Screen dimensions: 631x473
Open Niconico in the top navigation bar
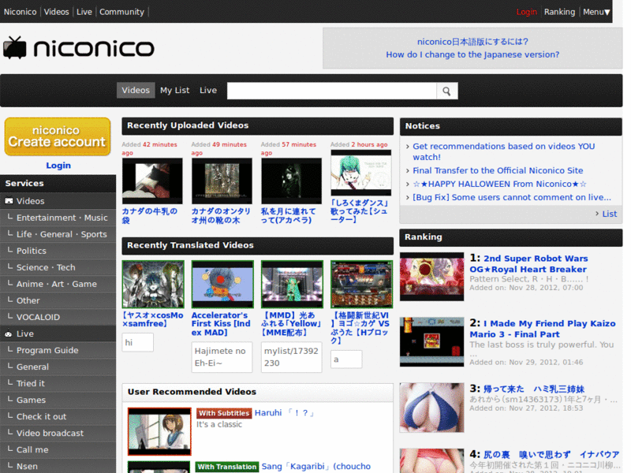click(x=21, y=12)
